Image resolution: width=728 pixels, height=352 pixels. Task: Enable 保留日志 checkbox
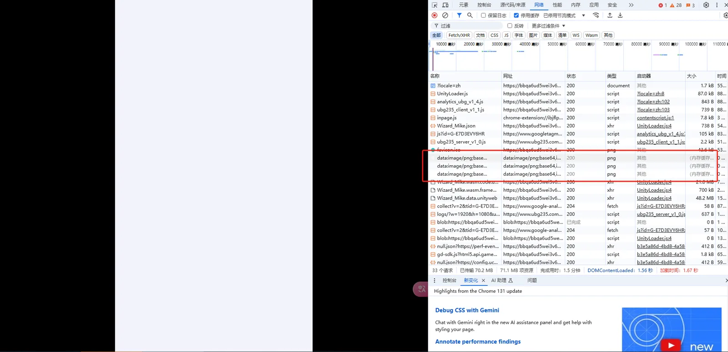(483, 15)
